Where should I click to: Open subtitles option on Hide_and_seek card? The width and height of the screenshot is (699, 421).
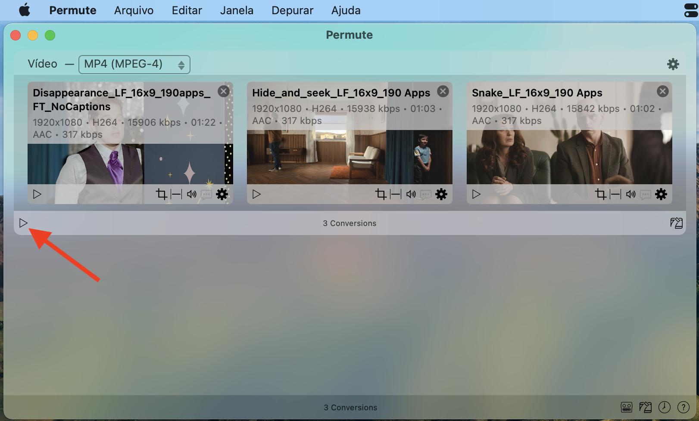pos(426,195)
